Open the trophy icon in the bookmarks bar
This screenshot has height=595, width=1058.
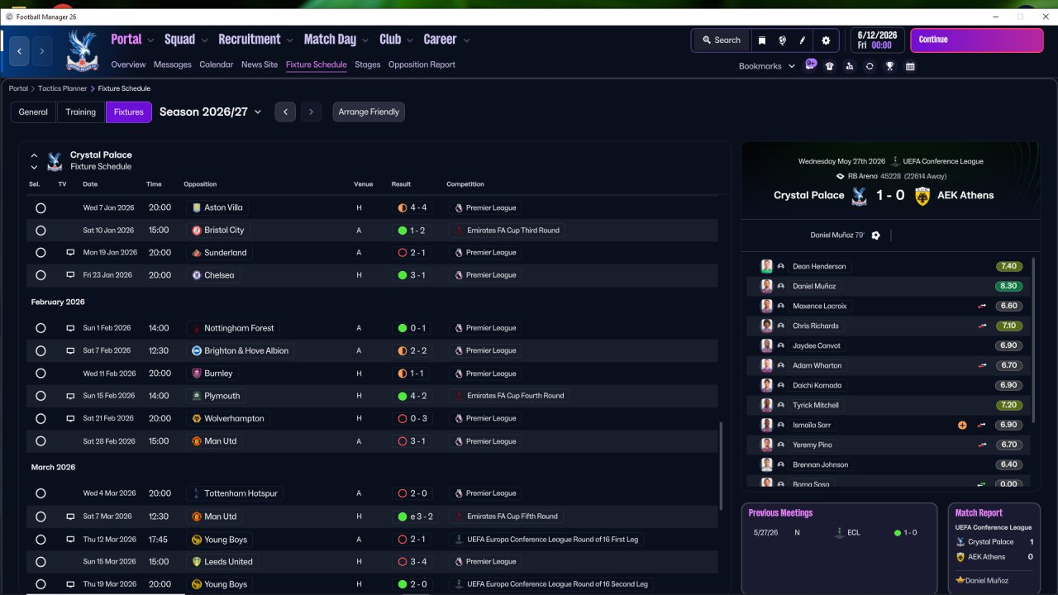pyautogui.click(x=889, y=66)
